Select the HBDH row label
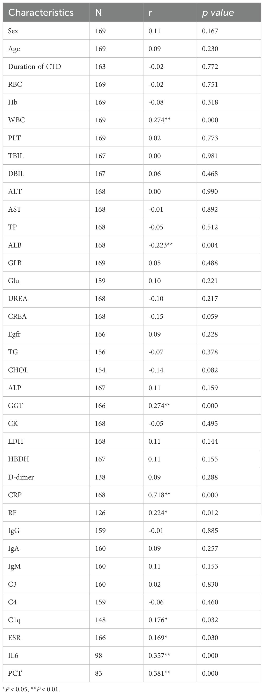 18,459
